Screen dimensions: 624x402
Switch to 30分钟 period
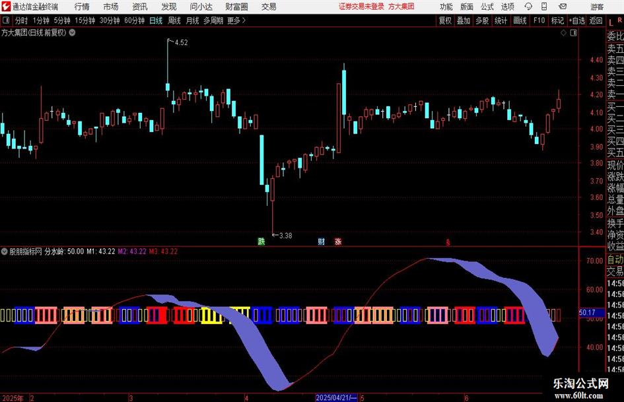pos(110,20)
